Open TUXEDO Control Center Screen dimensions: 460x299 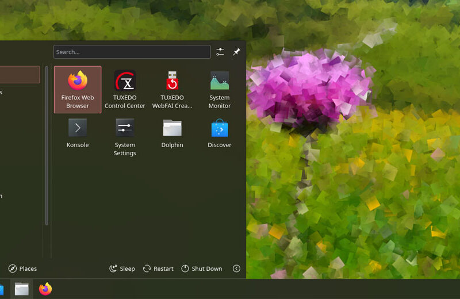(125, 89)
